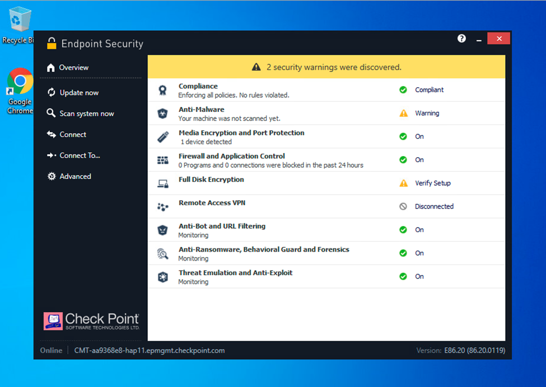
Task: Click the Disconnected status text
Action: click(x=434, y=206)
